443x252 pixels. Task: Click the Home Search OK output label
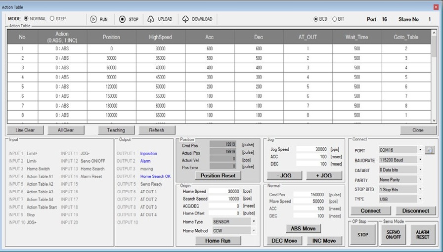tap(155, 176)
